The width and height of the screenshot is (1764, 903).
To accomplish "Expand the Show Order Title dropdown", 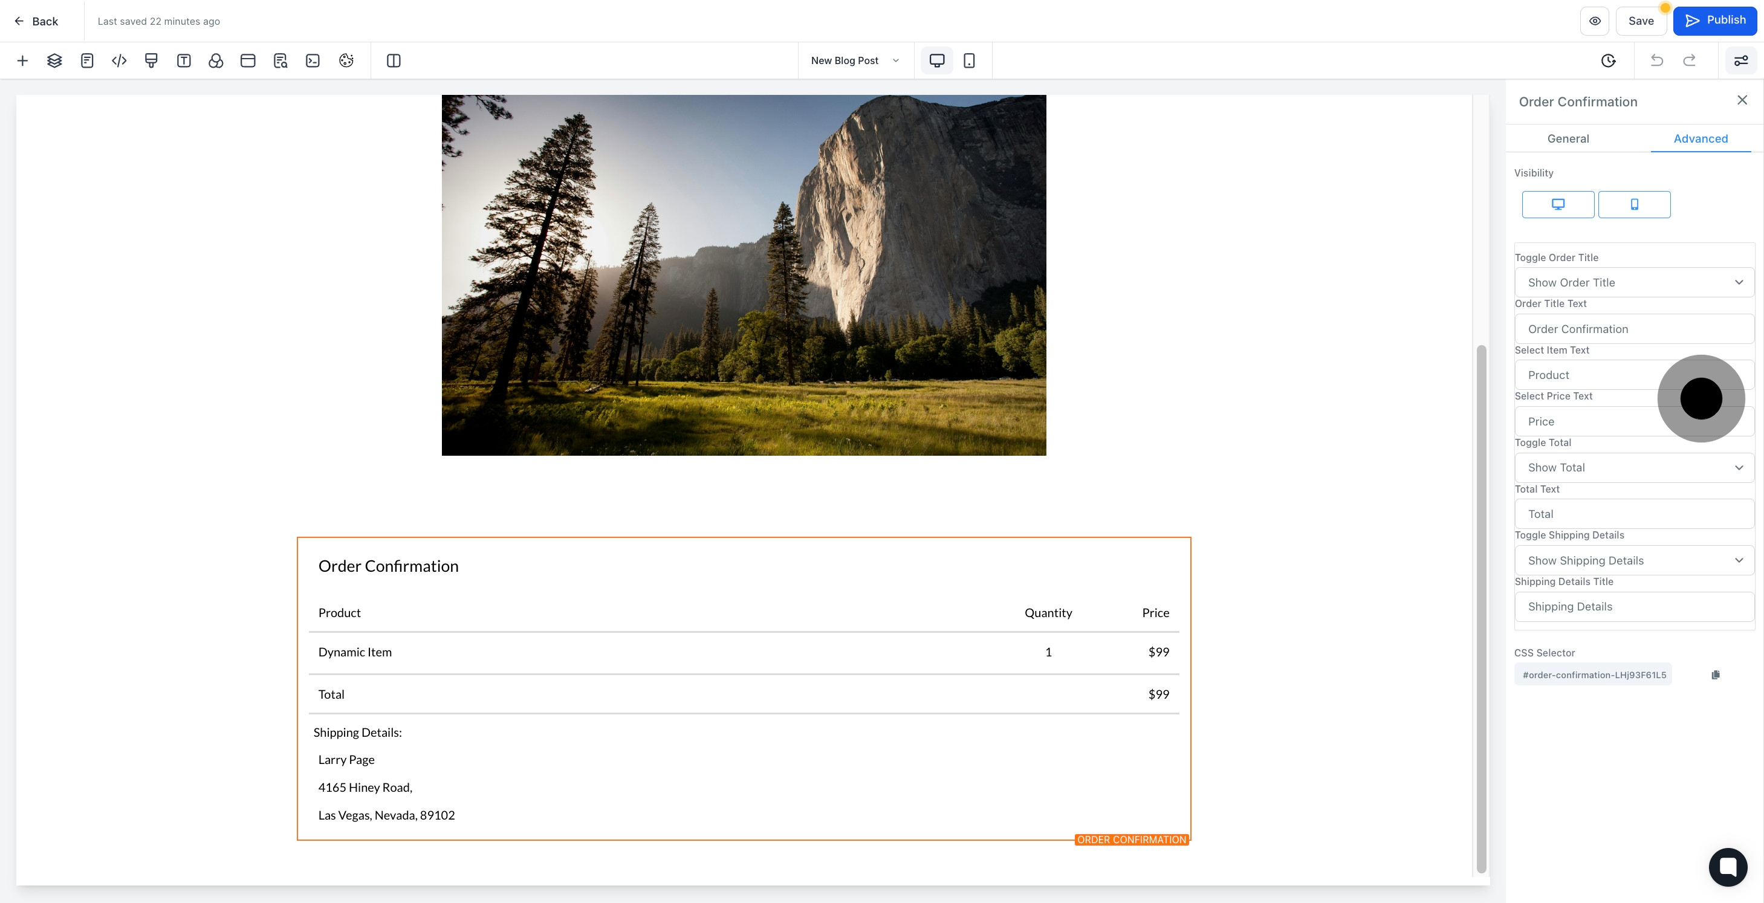I will point(1634,283).
